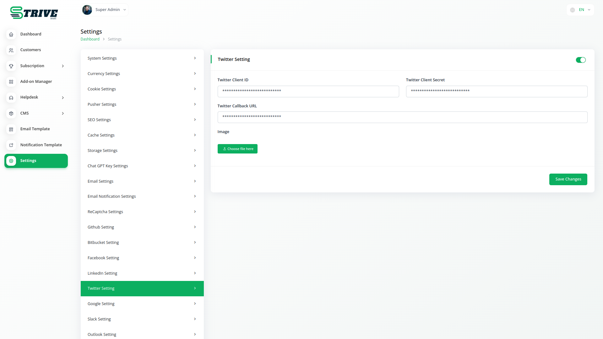This screenshot has width=603, height=339.
Task: Select the Google Setting menu item
Action: click(x=142, y=304)
